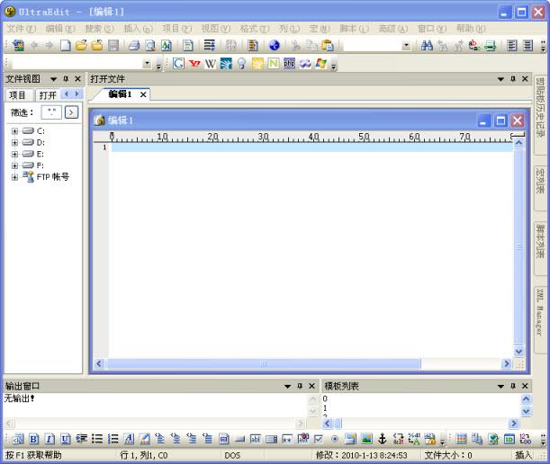Click the left tab scroll arrow in the file view
The width and height of the screenshot is (550, 464).
point(67,94)
